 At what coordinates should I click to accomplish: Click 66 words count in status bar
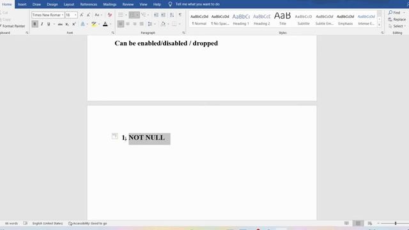[12, 223]
